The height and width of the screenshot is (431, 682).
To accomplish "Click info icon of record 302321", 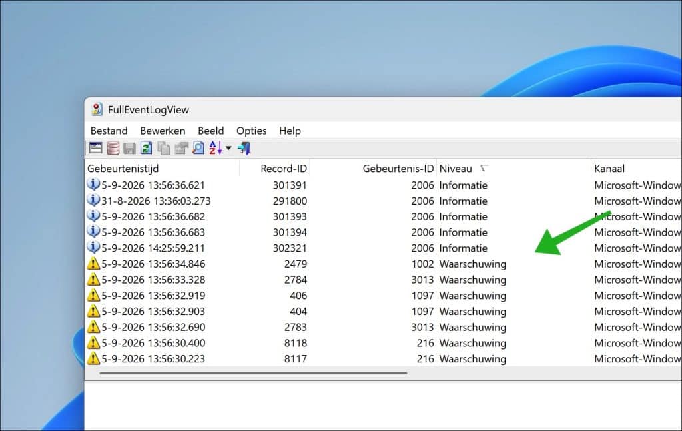I will click(93, 248).
